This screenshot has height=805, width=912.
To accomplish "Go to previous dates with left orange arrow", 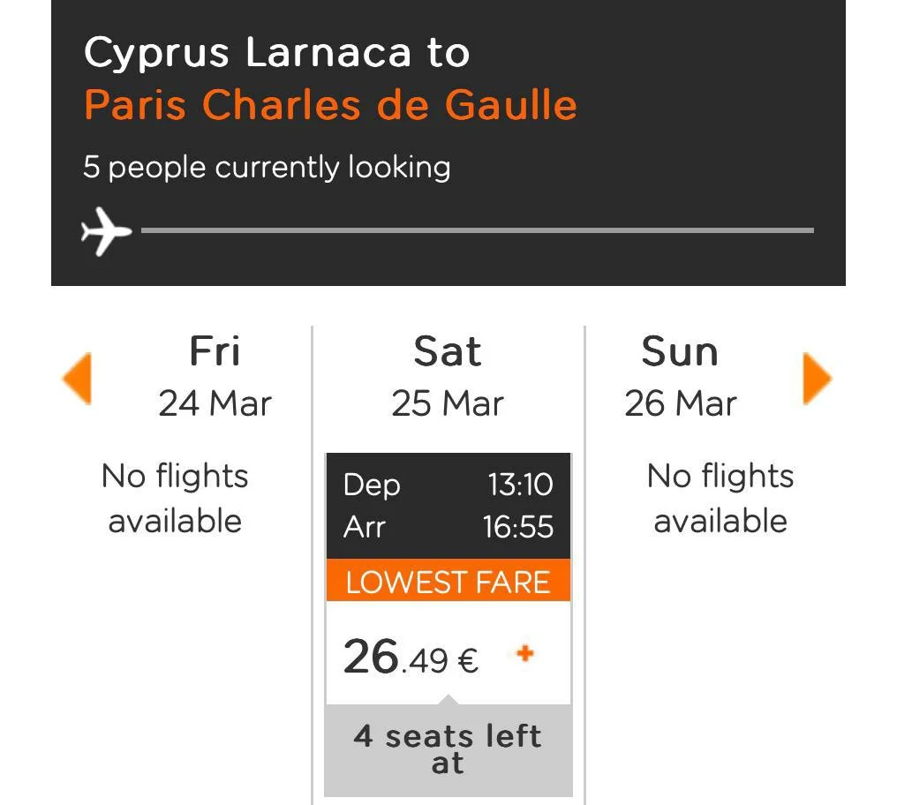I will 77,379.
